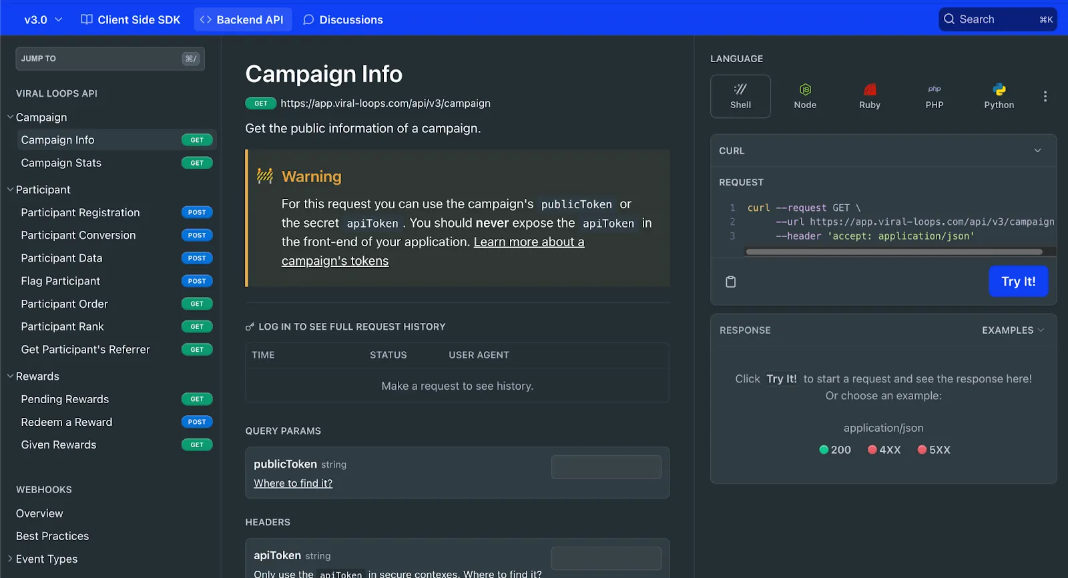Click the application/json label
Image resolution: width=1068 pixels, height=578 pixels.
[883, 428]
